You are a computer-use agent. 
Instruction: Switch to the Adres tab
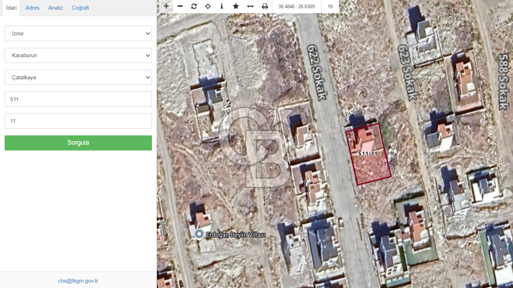tap(32, 8)
